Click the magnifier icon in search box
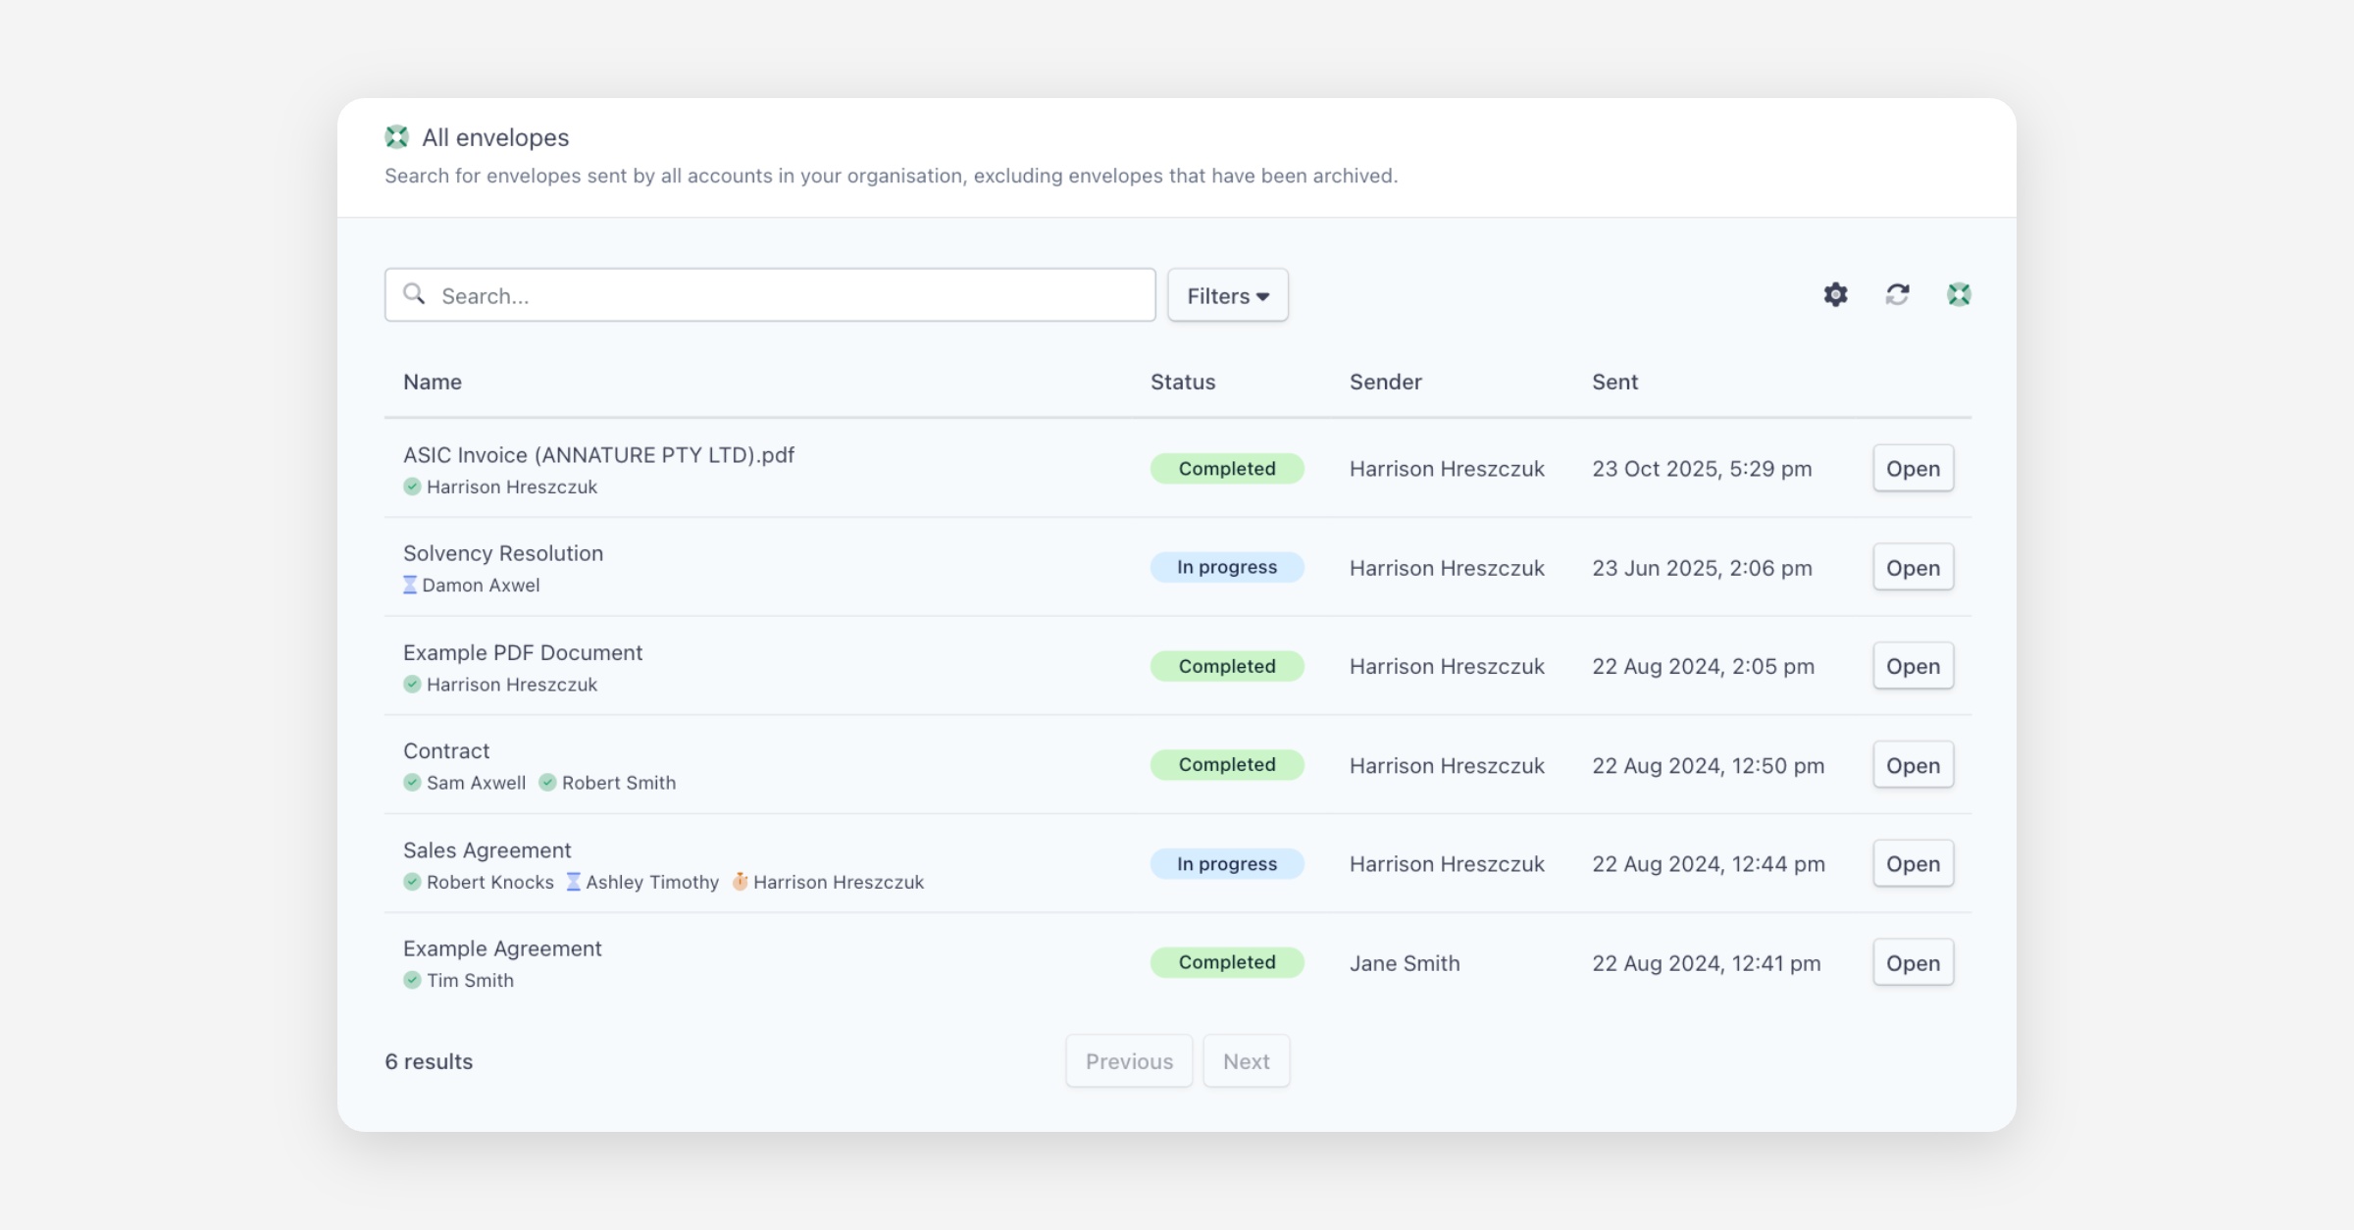The height and width of the screenshot is (1230, 2354). [x=414, y=294]
